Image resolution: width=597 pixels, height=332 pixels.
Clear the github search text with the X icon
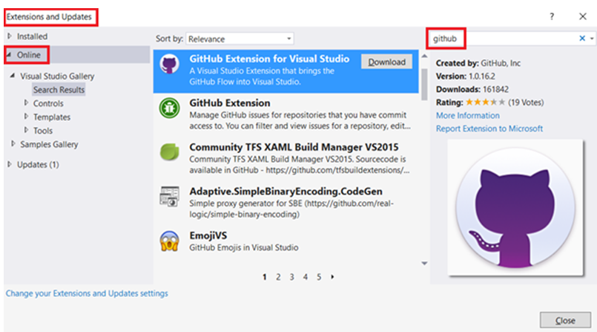pos(582,38)
